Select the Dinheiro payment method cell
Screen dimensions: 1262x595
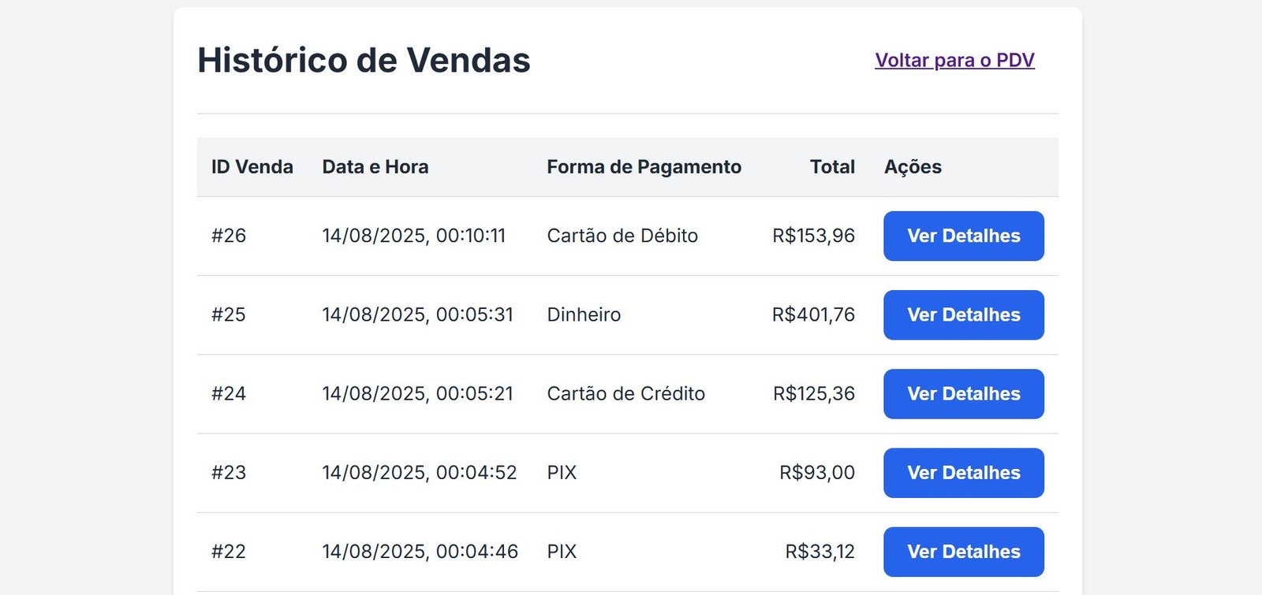(x=584, y=314)
